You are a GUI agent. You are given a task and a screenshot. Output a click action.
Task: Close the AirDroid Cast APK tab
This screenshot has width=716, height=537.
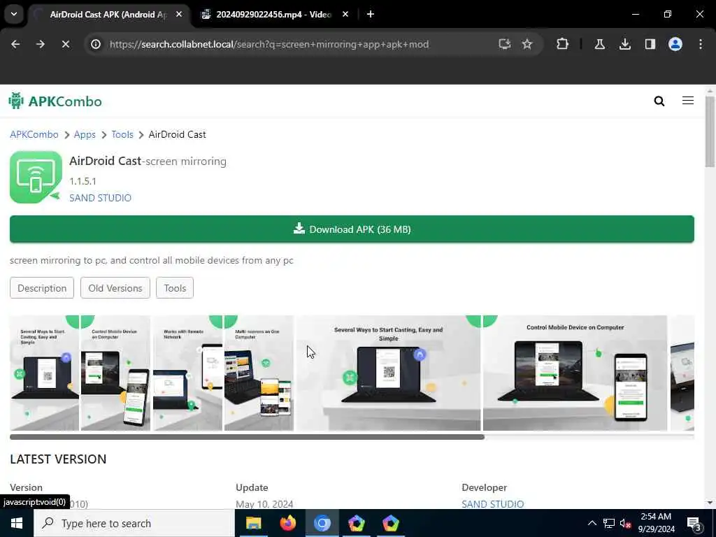179,14
